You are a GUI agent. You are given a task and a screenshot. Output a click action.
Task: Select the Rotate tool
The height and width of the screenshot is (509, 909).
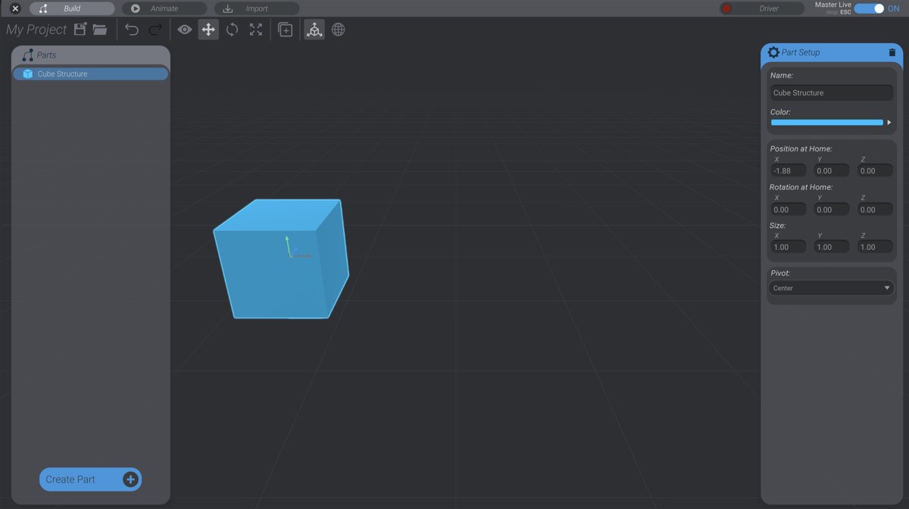232,29
